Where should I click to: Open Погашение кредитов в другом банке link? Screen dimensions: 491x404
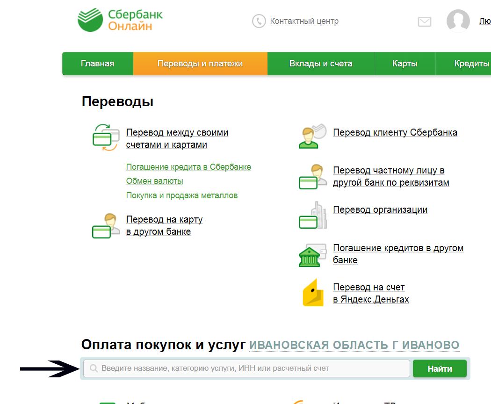point(398,254)
